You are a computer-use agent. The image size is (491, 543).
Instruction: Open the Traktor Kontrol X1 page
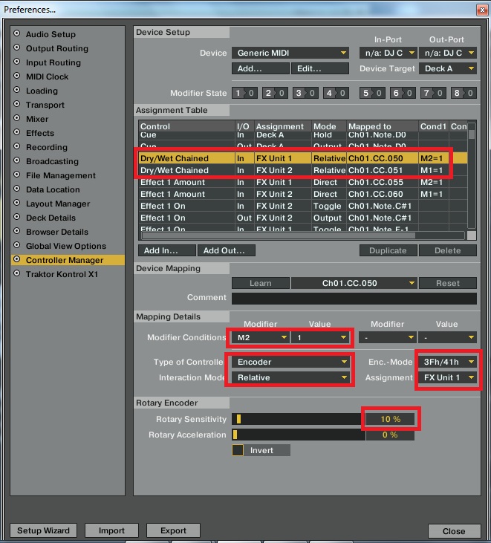62,274
